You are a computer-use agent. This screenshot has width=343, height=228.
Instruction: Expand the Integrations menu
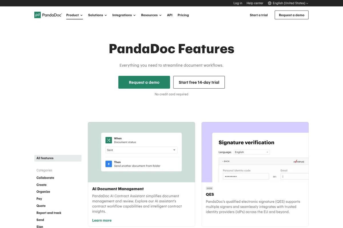pyautogui.click(x=124, y=15)
